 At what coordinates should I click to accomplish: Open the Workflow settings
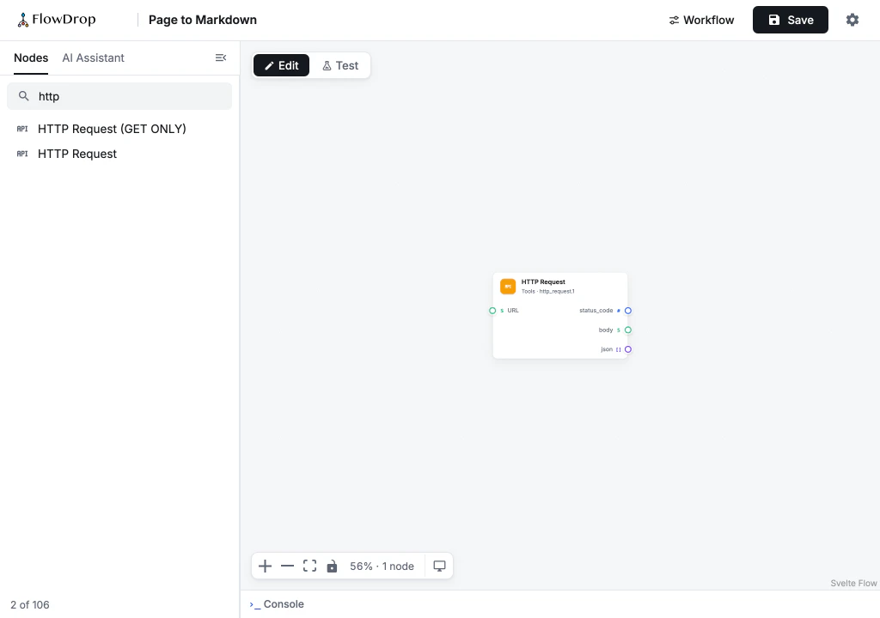click(x=701, y=21)
